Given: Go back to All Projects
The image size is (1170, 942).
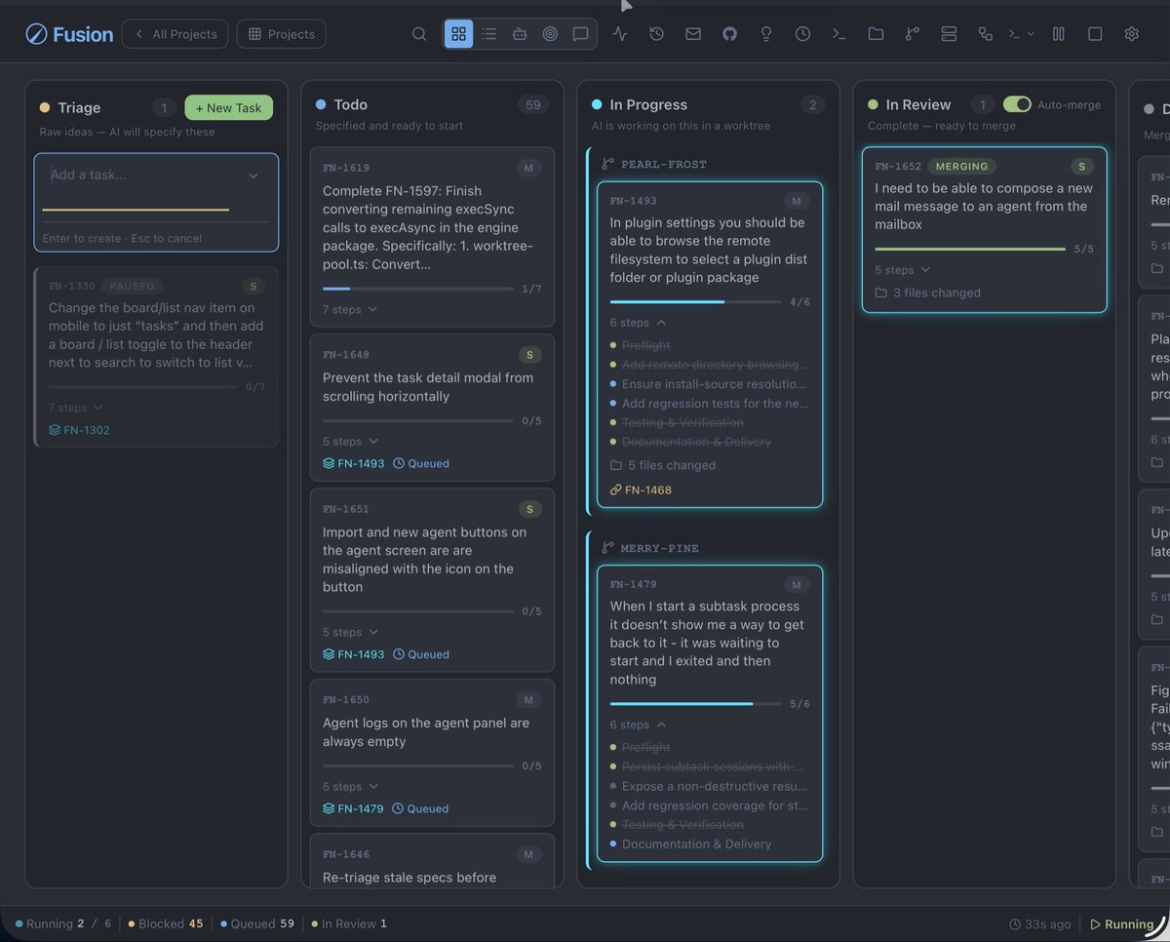Looking at the screenshot, I should (x=175, y=34).
